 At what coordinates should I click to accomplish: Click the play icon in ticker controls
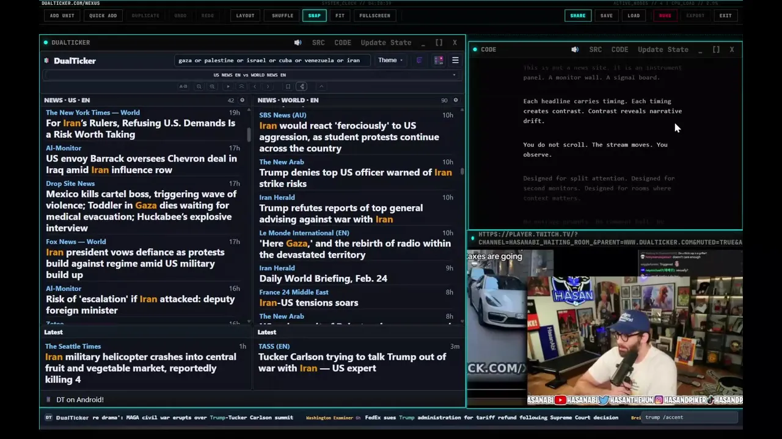(x=228, y=87)
